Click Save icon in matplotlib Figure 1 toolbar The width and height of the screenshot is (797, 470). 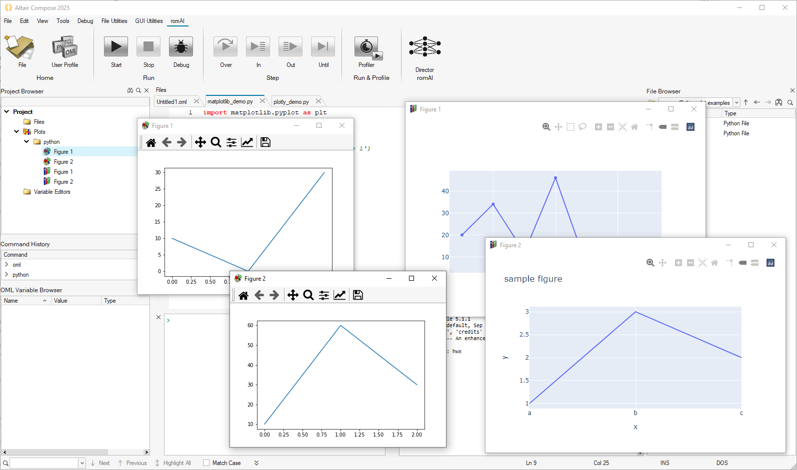click(265, 142)
